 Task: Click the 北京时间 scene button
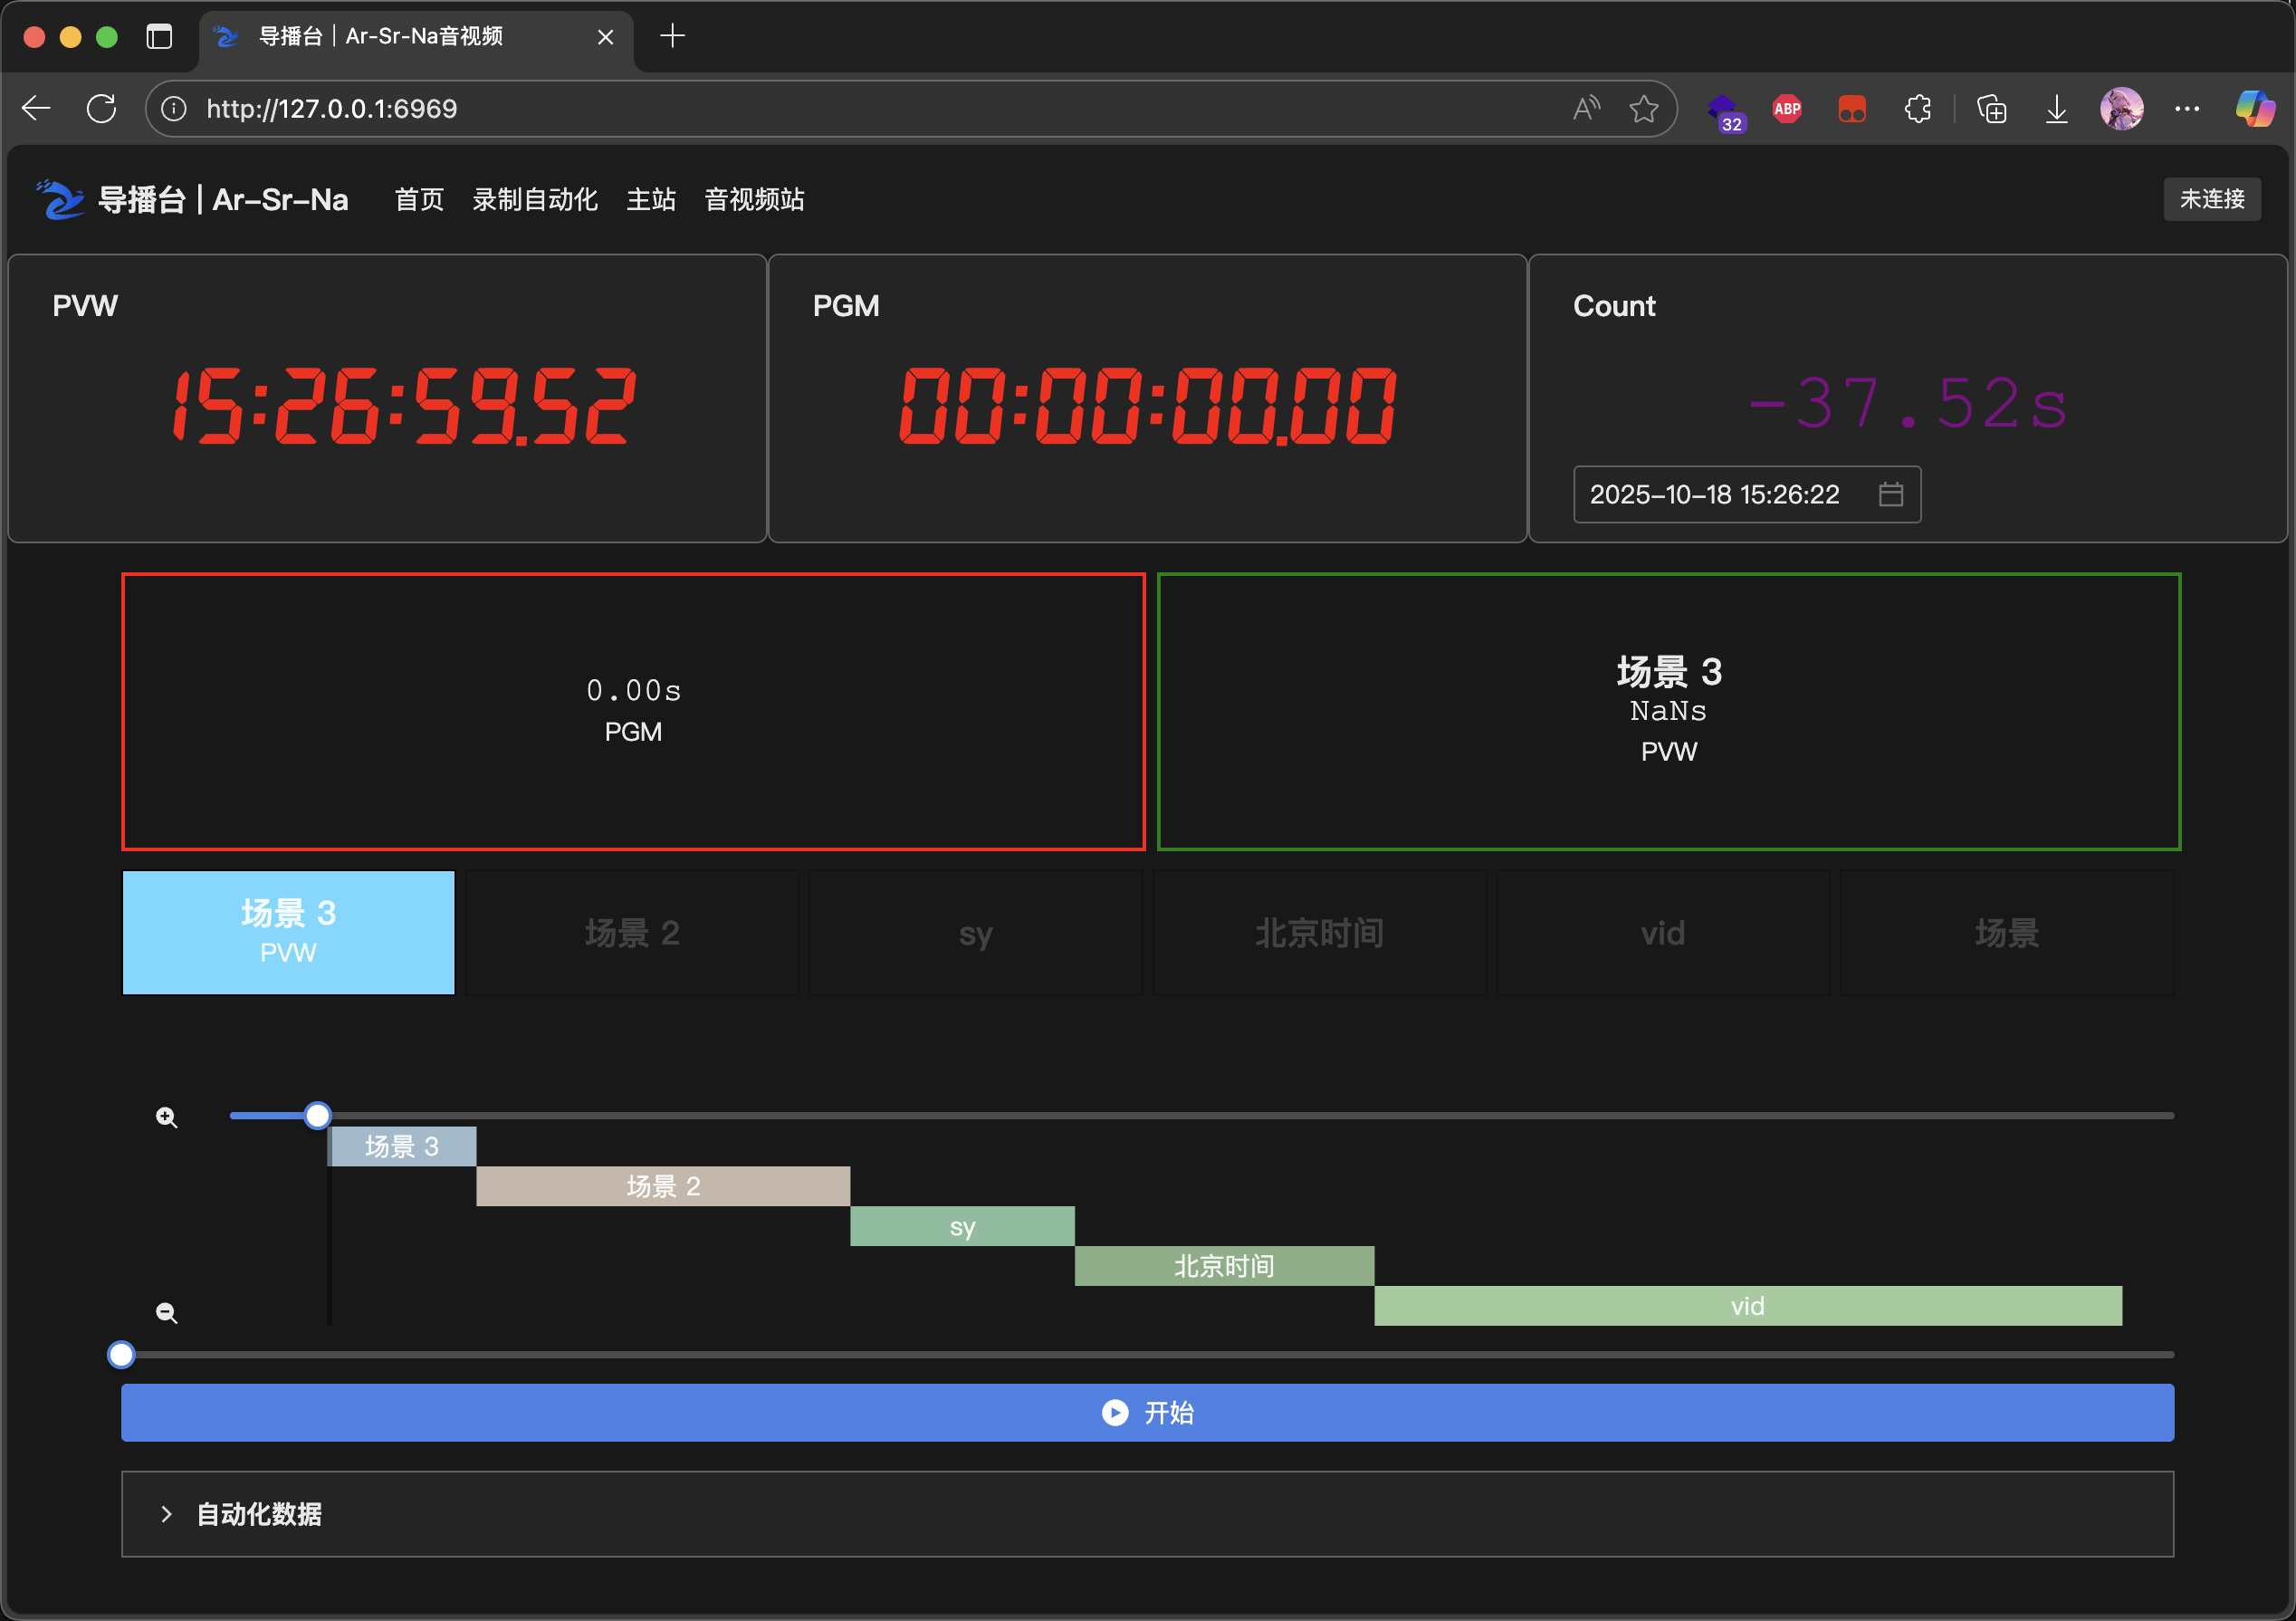click(x=1319, y=933)
